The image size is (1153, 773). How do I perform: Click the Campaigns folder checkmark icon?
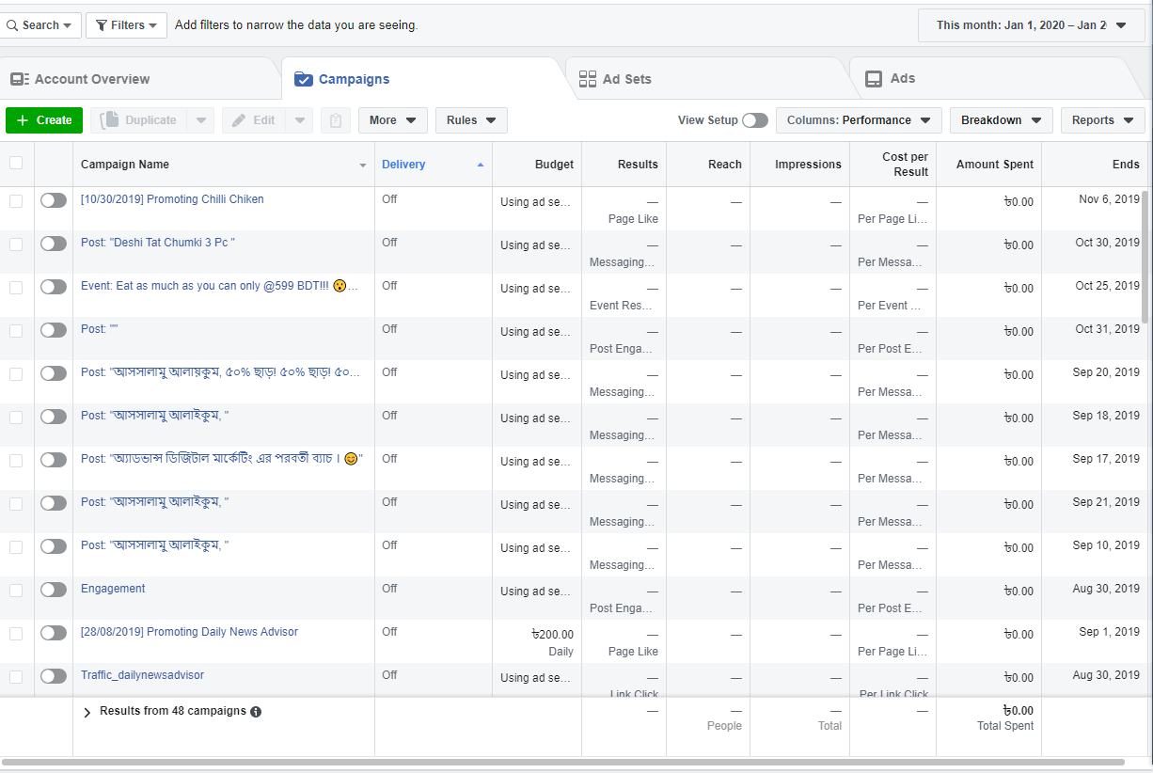(x=304, y=79)
